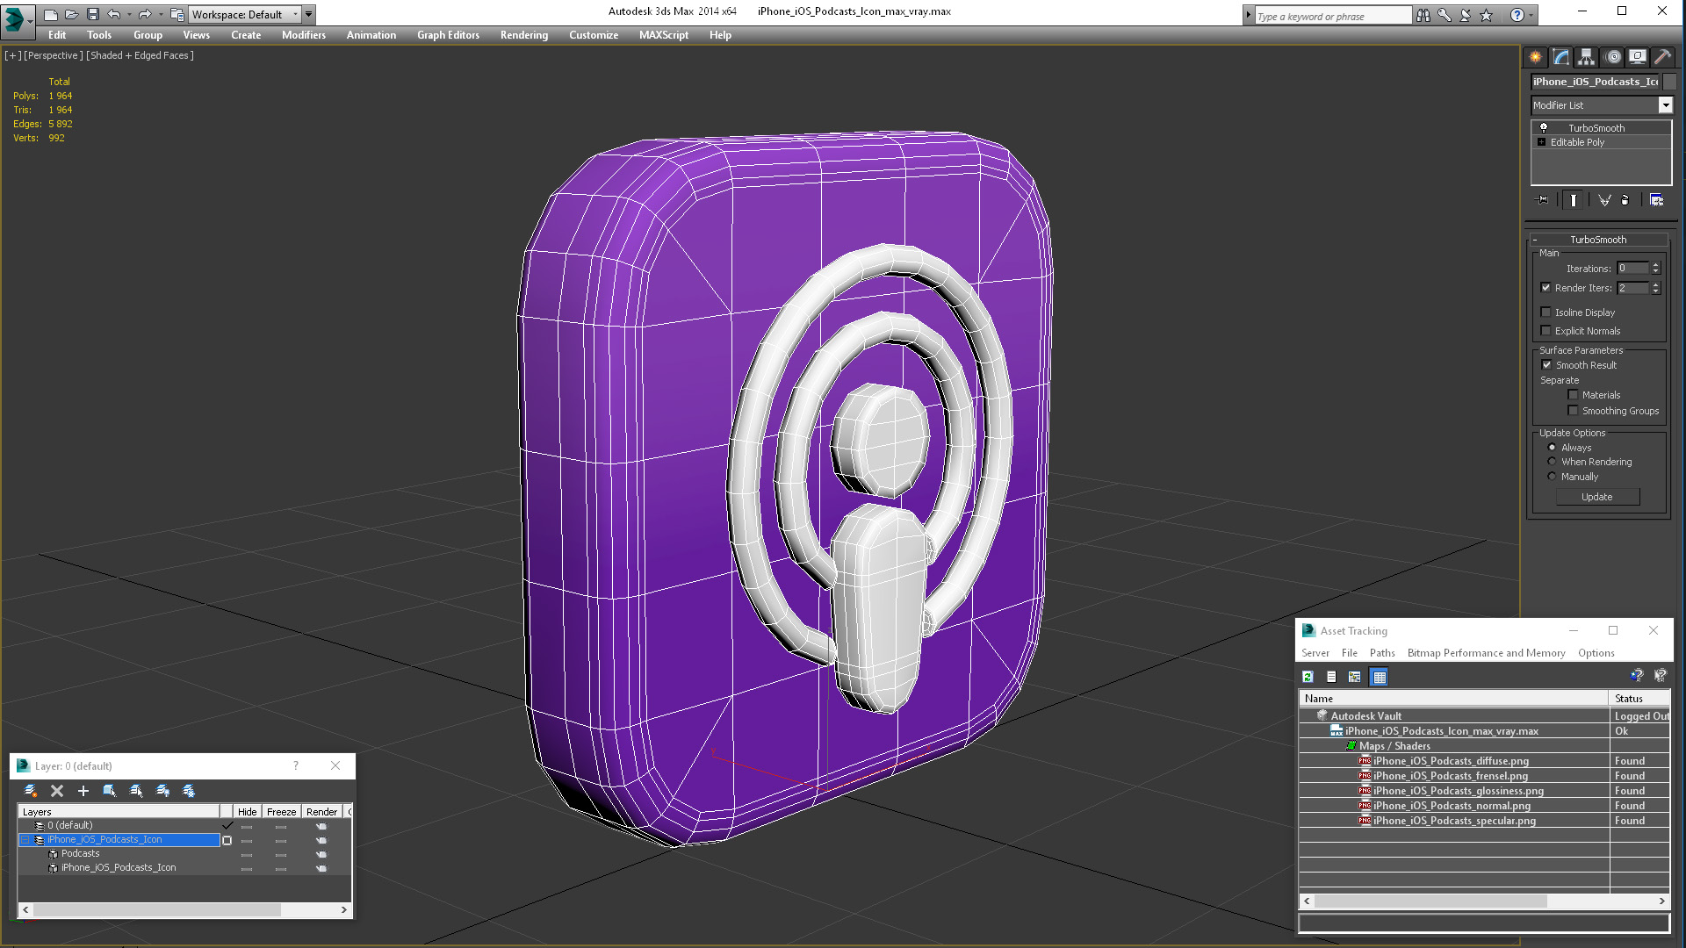This screenshot has width=1686, height=948.
Task: Select Manually update option
Action: coord(1552,477)
